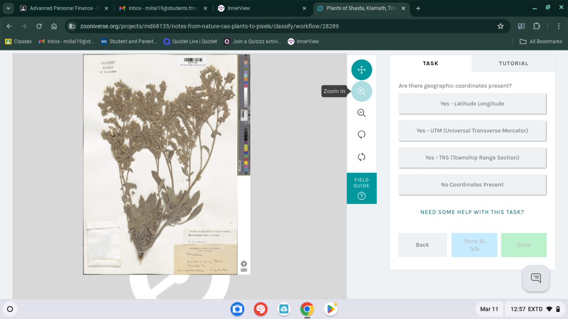Click the Zoom Out magnifier tool
This screenshot has width=568, height=319.
coord(362,113)
